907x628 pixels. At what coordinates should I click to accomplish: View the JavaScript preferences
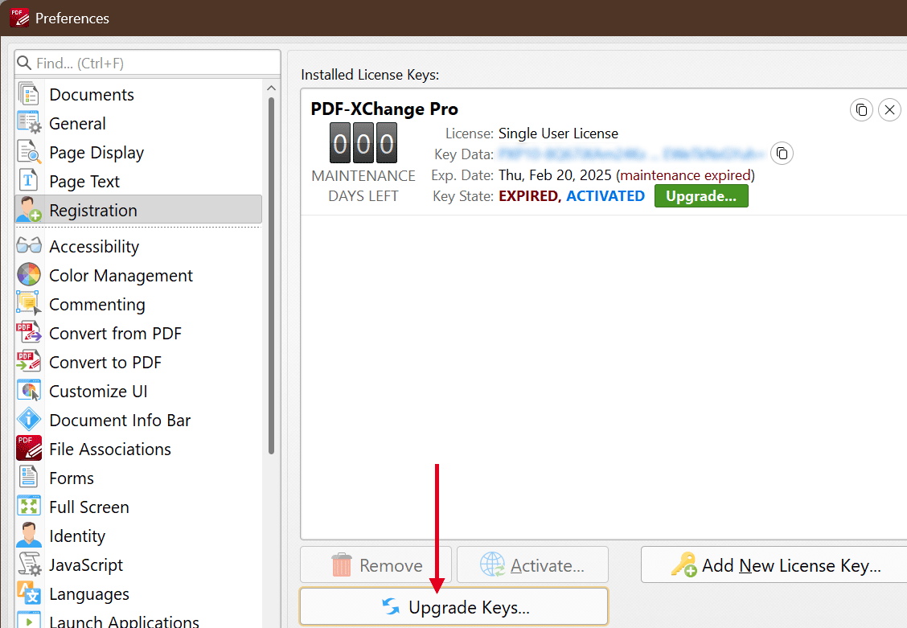coord(138,564)
